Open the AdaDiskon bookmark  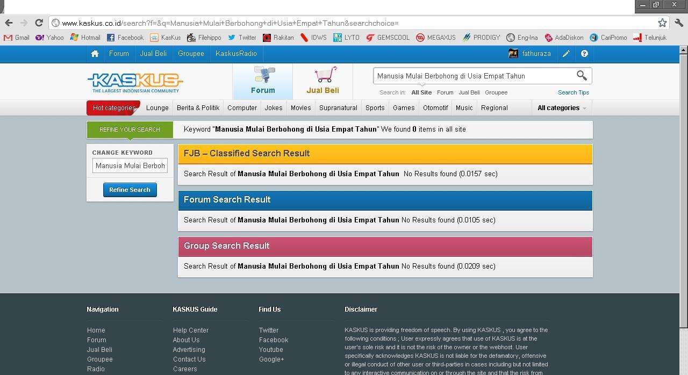click(564, 38)
